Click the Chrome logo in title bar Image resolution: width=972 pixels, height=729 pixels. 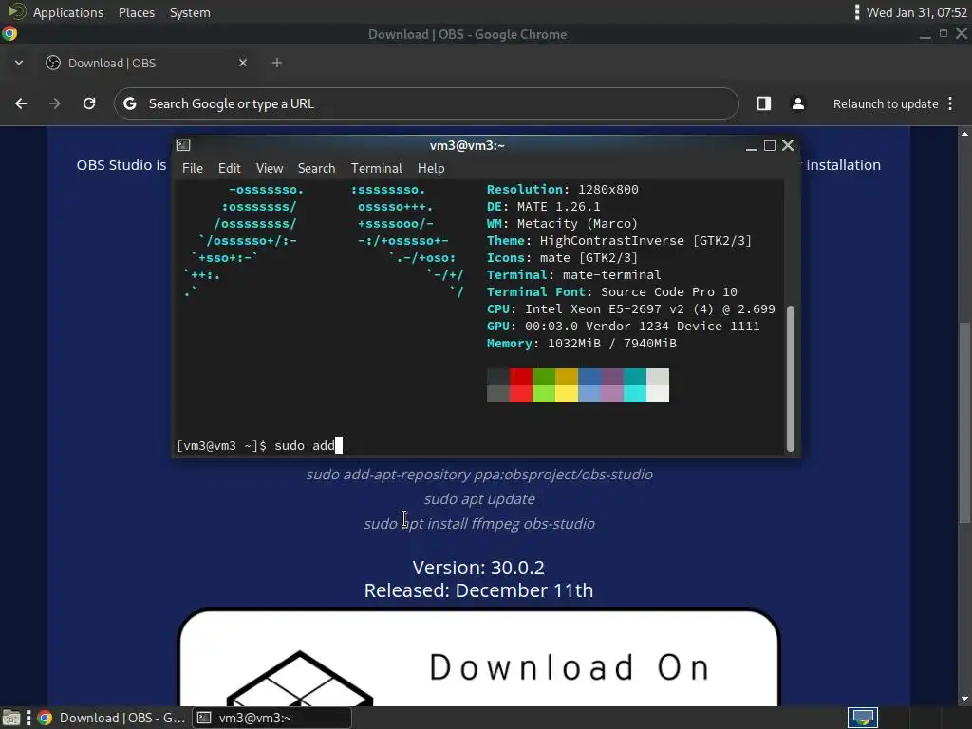(9, 33)
